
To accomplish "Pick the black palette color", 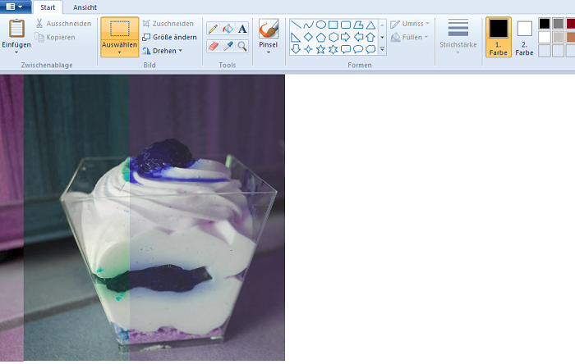I will [x=545, y=24].
